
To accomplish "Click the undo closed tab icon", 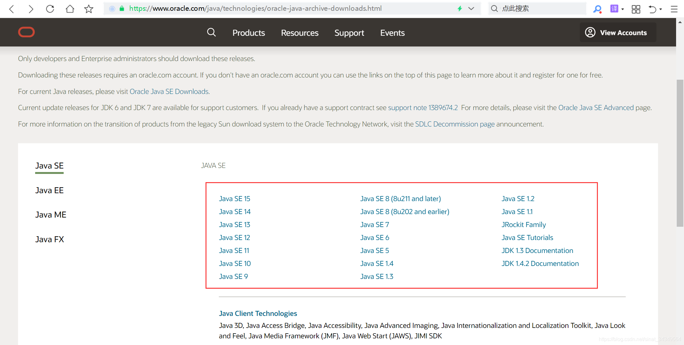I will [x=652, y=9].
